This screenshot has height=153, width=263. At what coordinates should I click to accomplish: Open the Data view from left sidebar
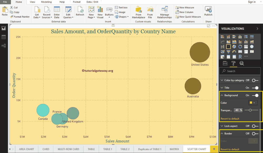coord(4,37)
